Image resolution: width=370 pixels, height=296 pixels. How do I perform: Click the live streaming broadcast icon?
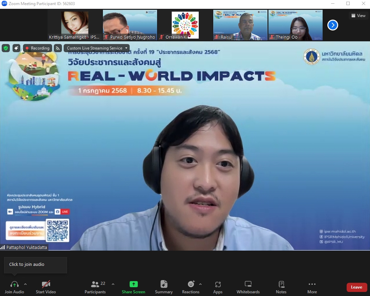click(x=58, y=48)
